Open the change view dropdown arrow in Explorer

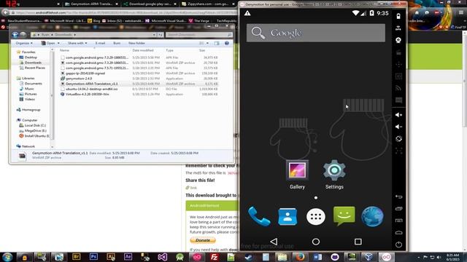pos(207,44)
